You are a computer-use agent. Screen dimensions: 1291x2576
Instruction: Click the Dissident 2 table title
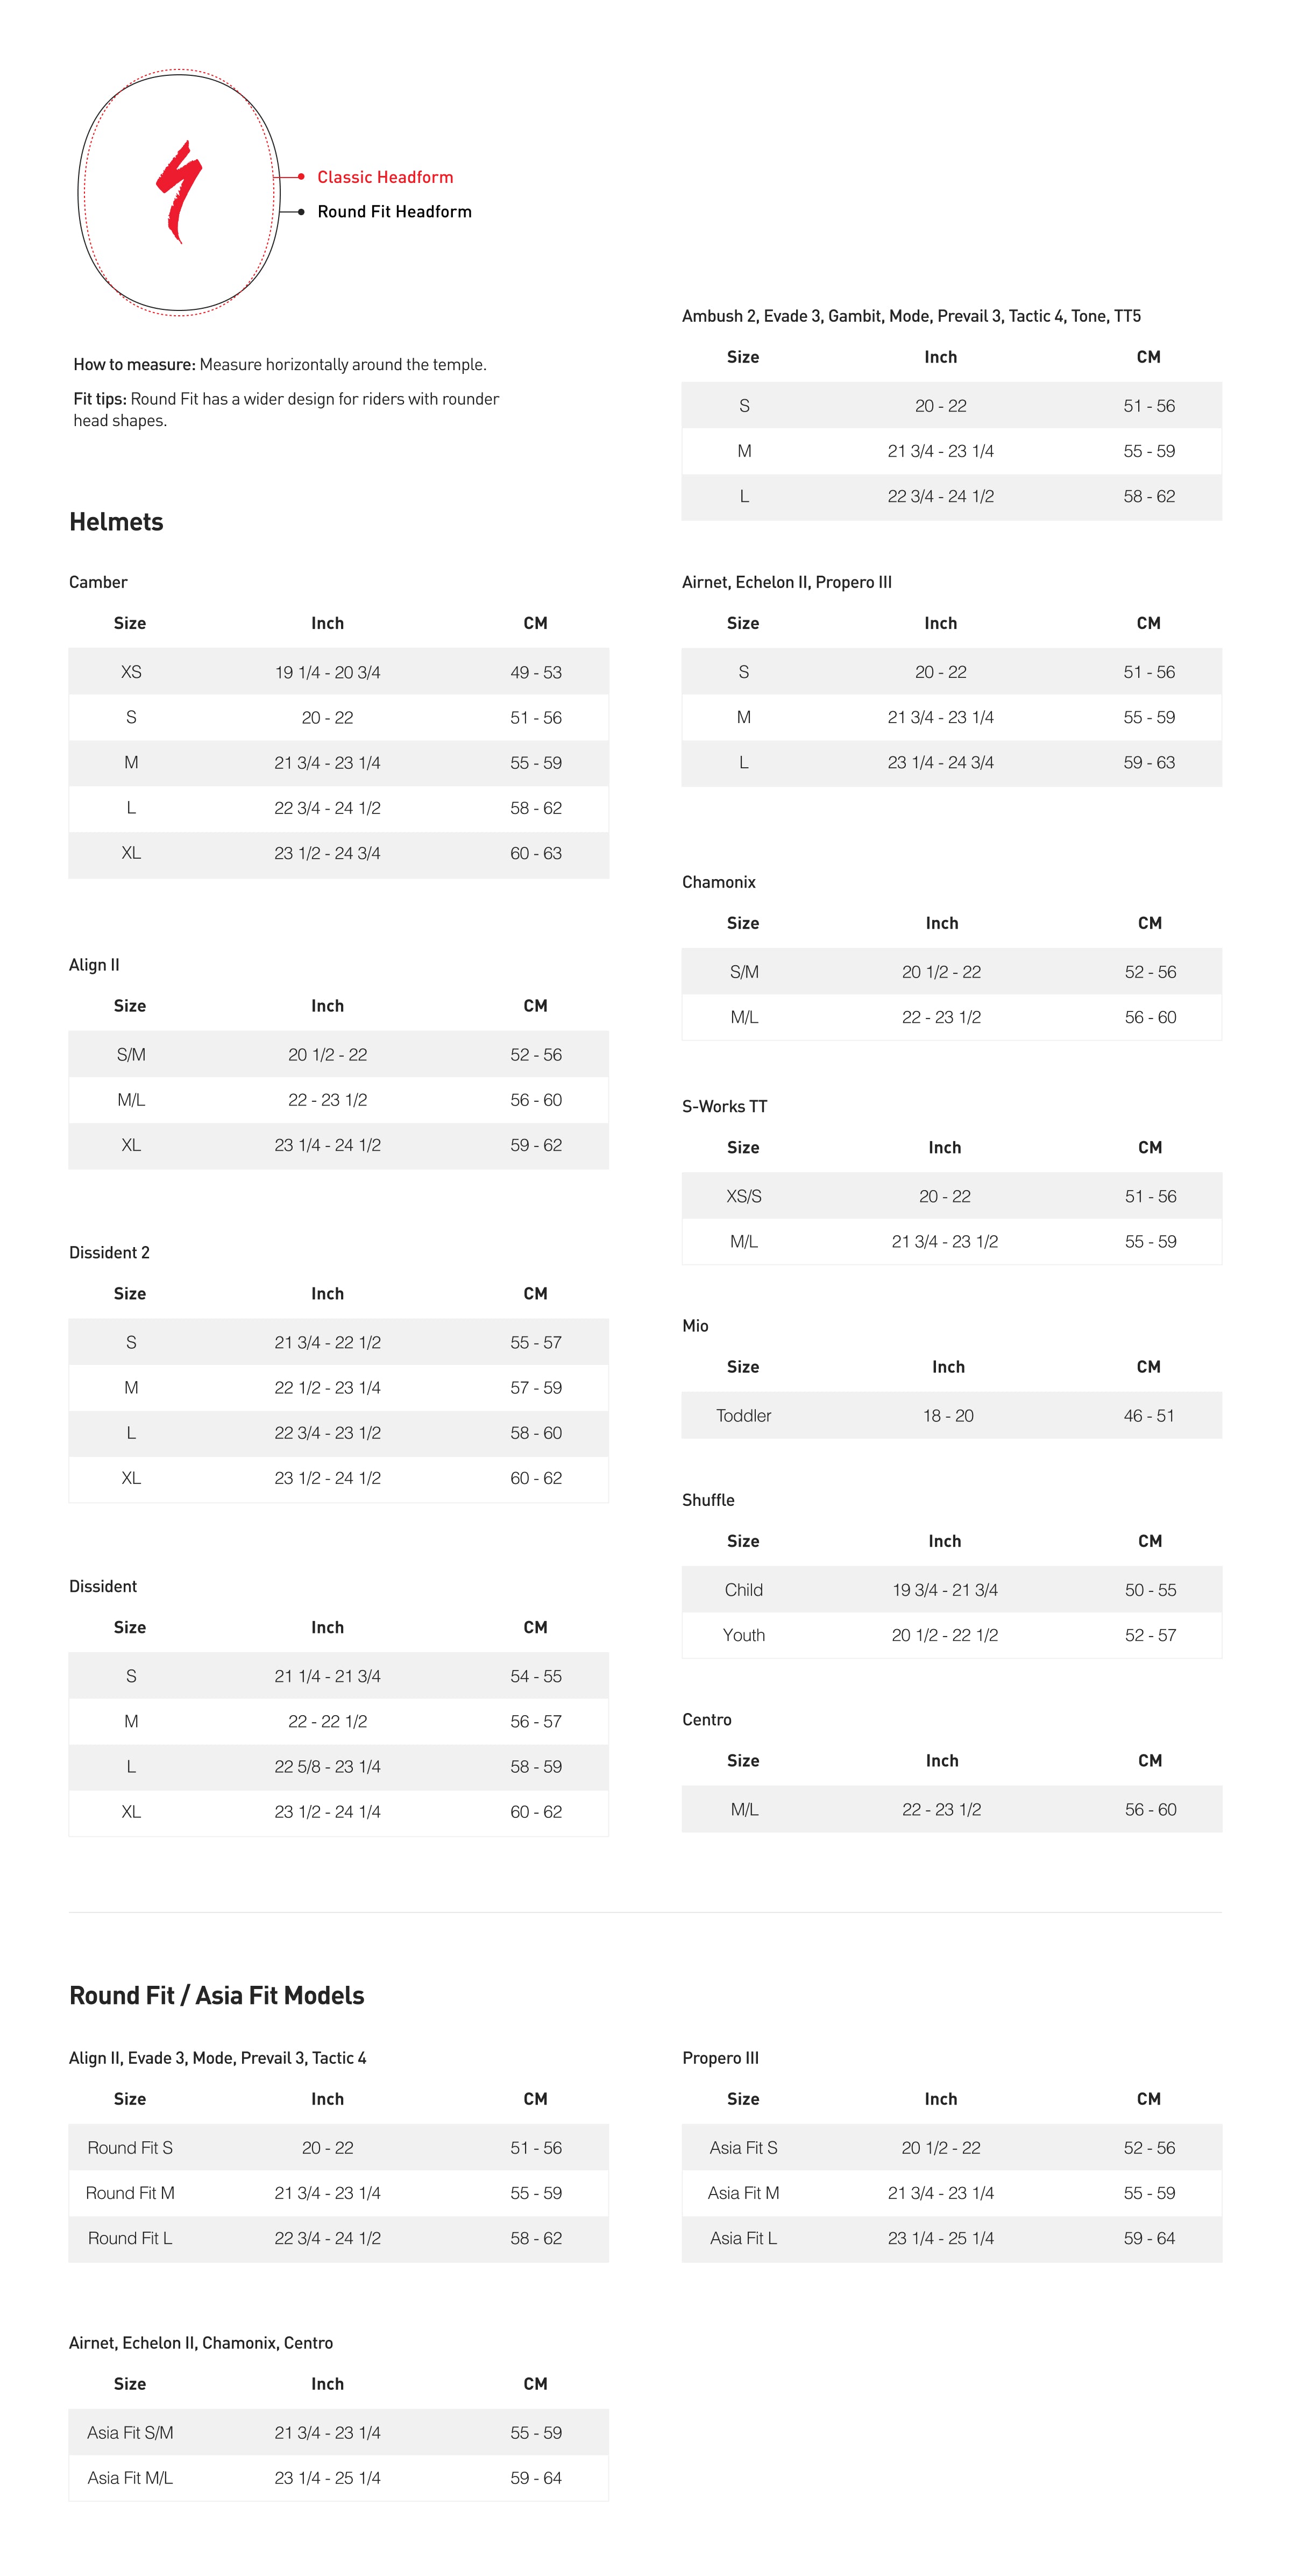click(x=109, y=1253)
